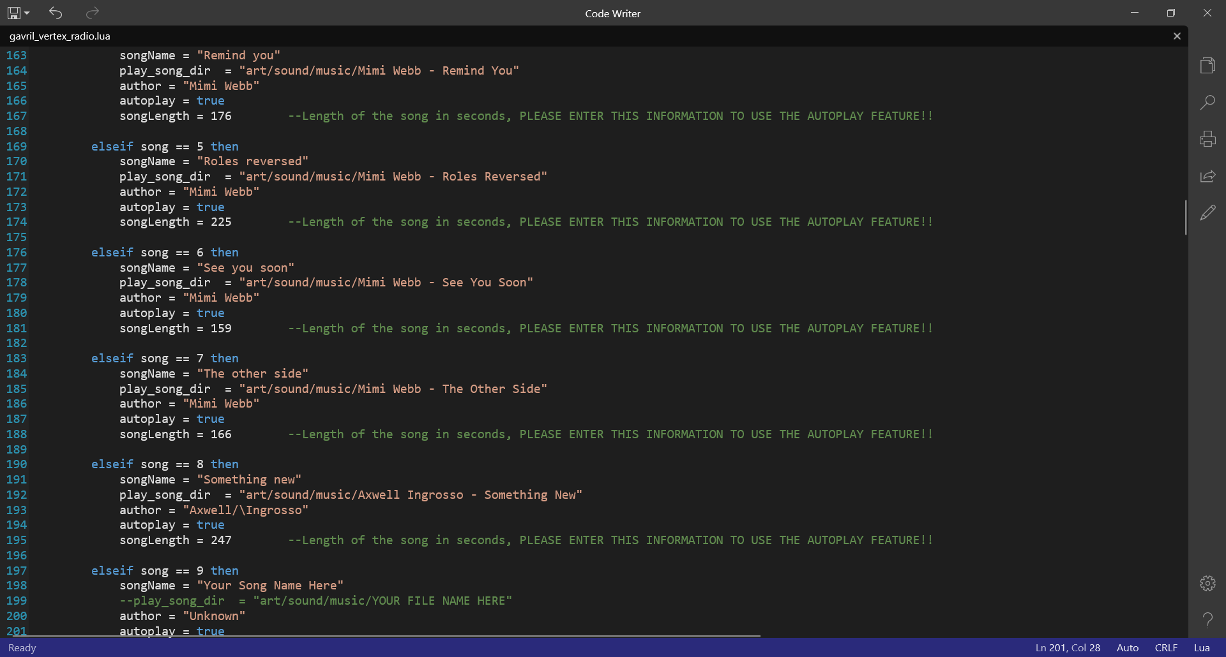Click the songLength value 176

pyautogui.click(x=221, y=116)
